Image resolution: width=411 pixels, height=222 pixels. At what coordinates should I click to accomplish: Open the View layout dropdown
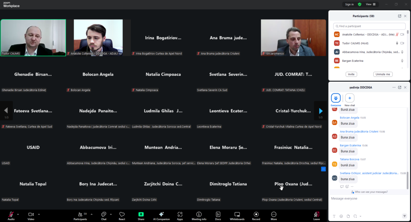pos(371,4)
